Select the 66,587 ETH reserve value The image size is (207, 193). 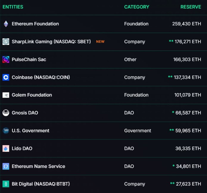tap(188, 113)
